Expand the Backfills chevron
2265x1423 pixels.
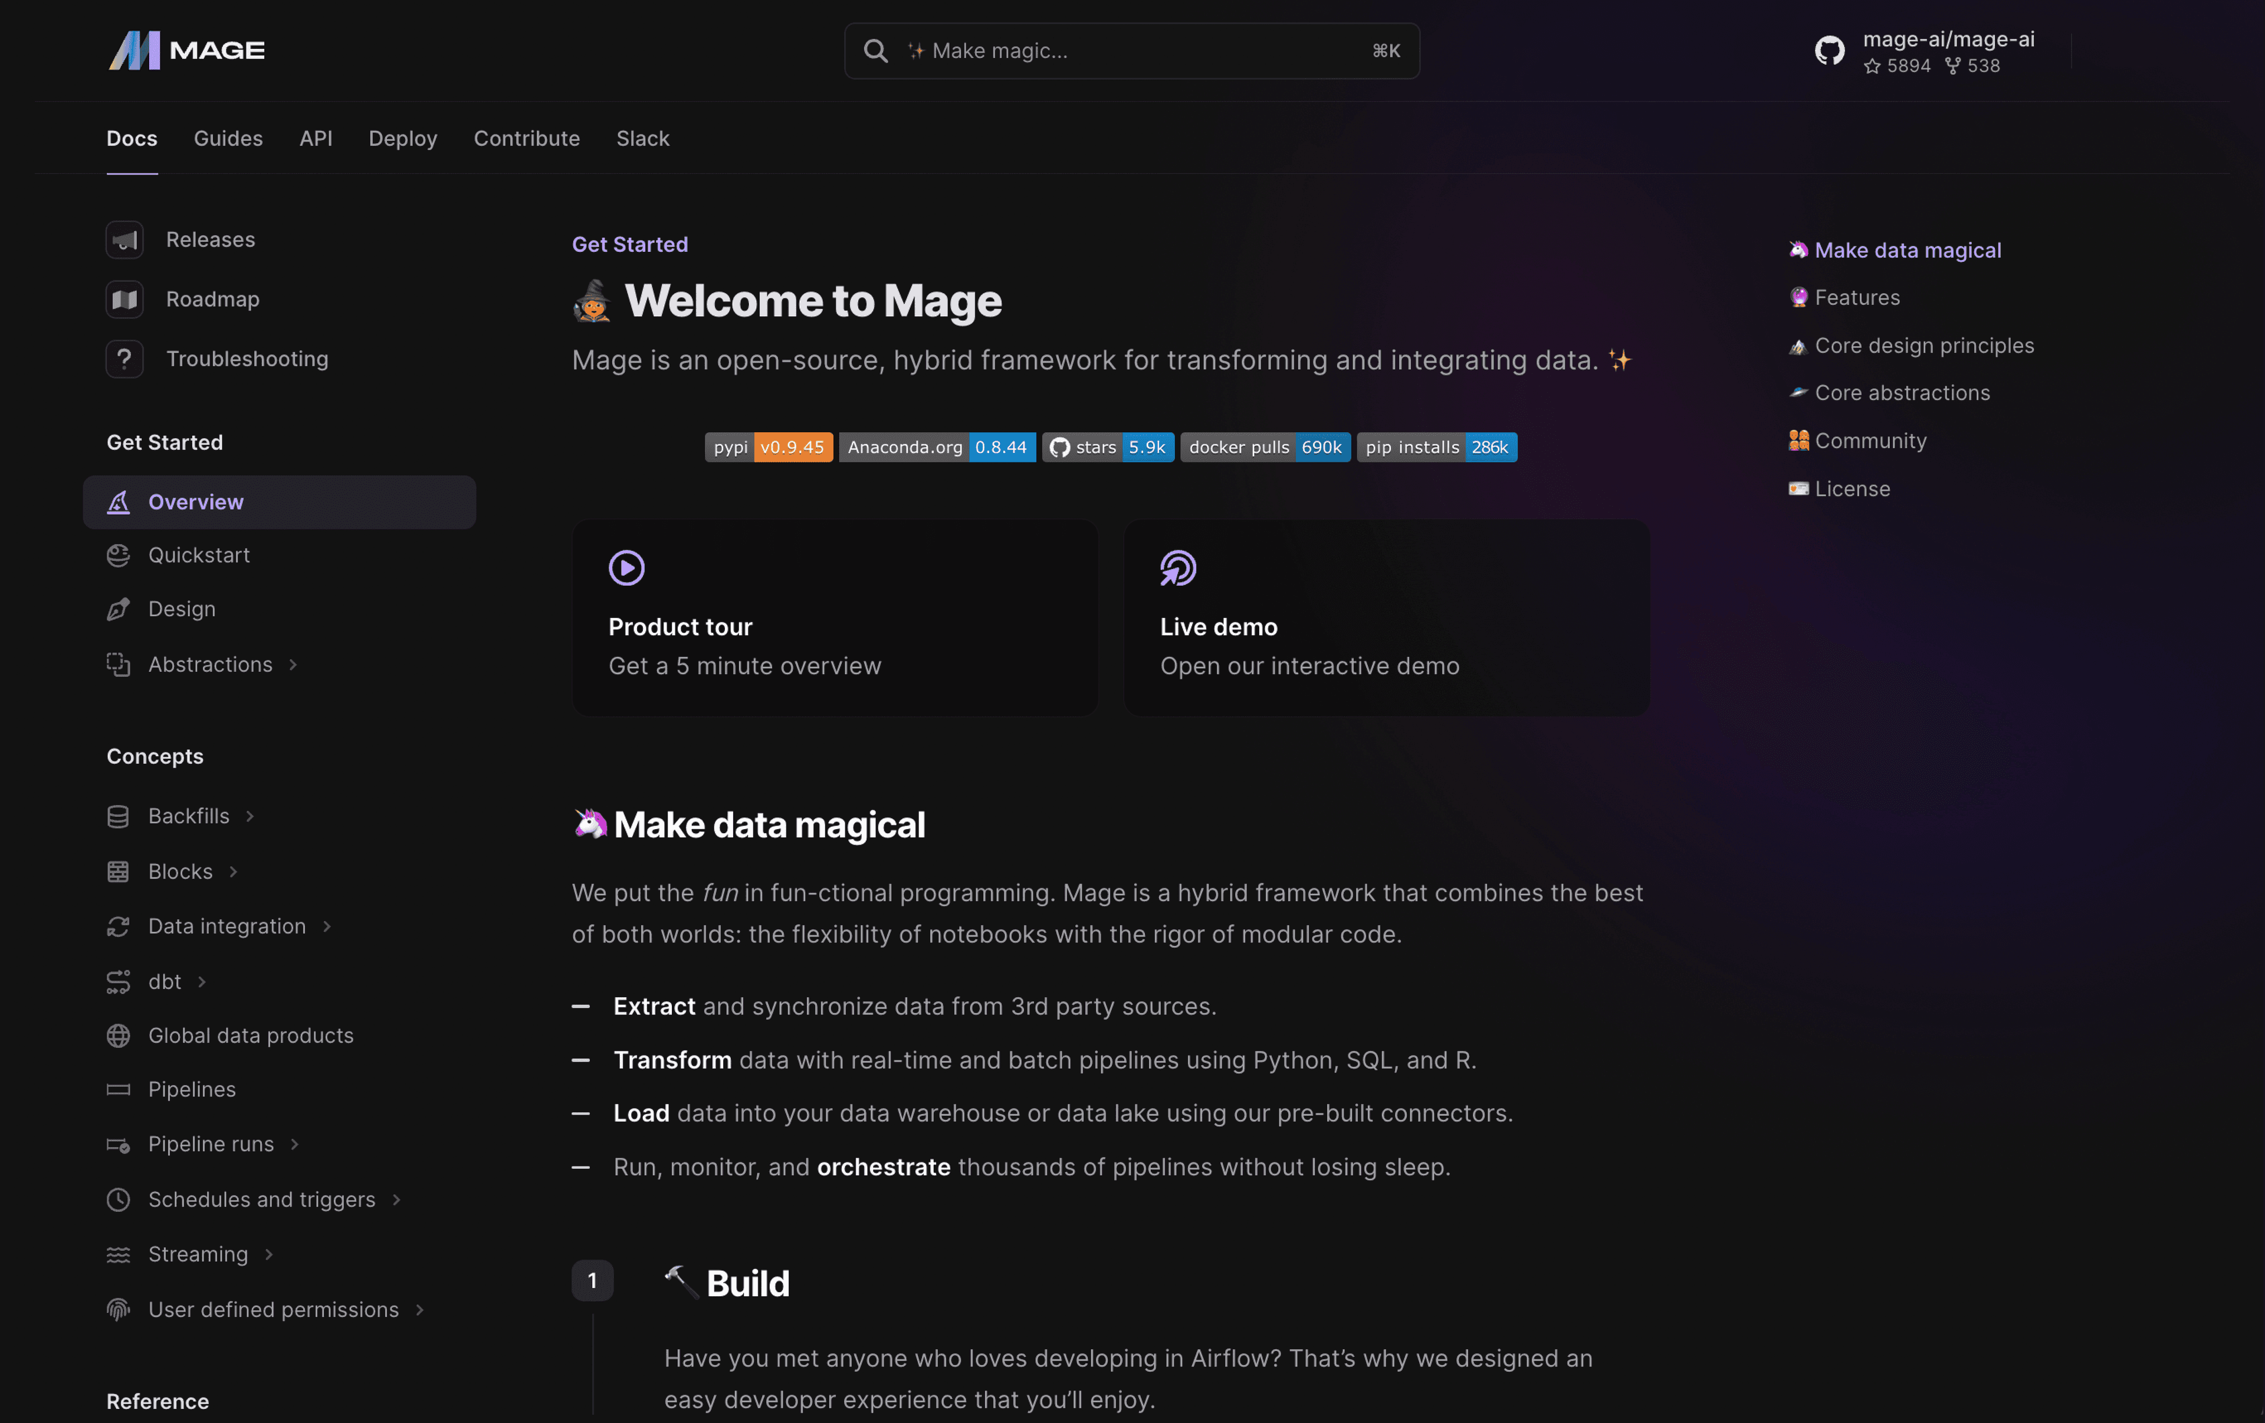point(250,816)
